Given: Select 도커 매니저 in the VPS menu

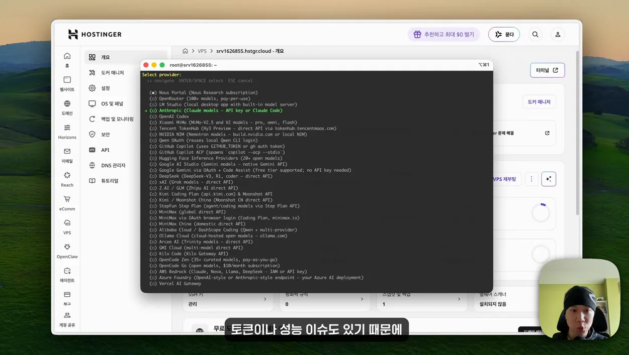Looking at the screenshot, I should pyautogui.click(x=126, y=73).
